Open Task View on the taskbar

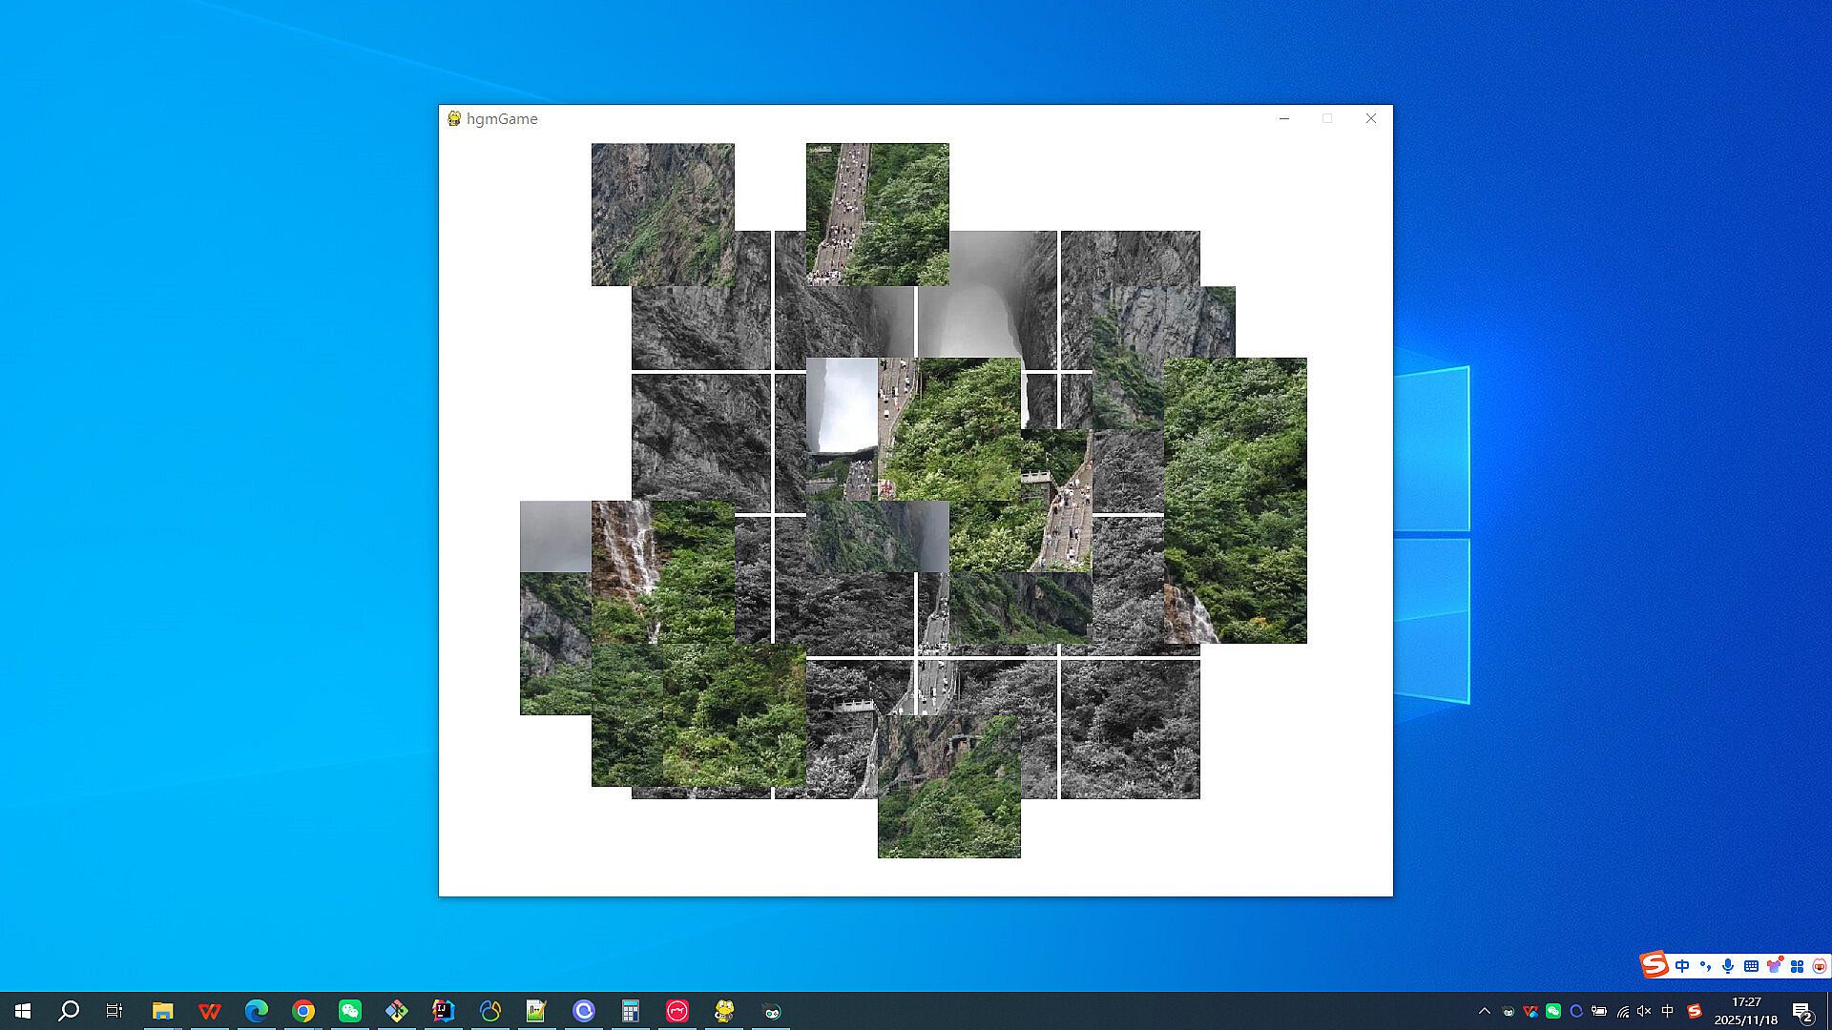coord(114,1011)
